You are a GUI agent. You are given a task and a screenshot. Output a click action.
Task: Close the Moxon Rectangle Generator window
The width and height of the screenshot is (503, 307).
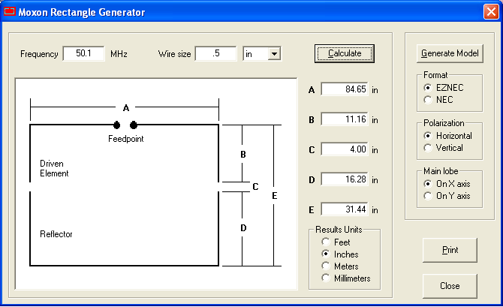pos(491,12)
